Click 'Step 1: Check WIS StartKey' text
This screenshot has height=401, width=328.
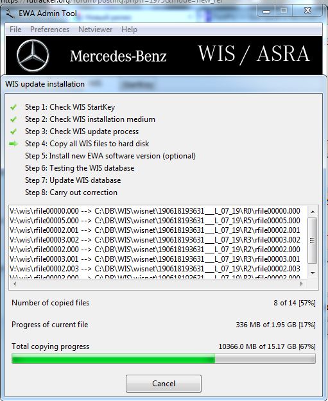click(x=70, y=107)
